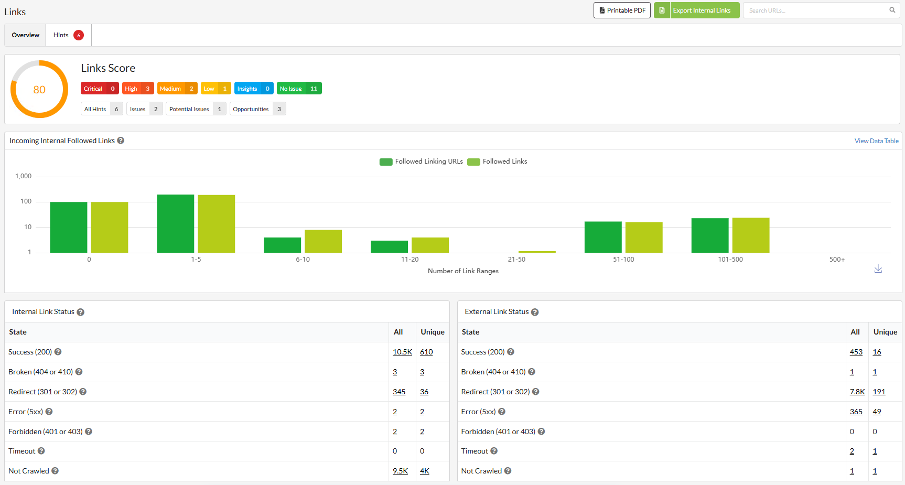
Task: Click help icon for internal Timeout
Action: click(41, 451)
